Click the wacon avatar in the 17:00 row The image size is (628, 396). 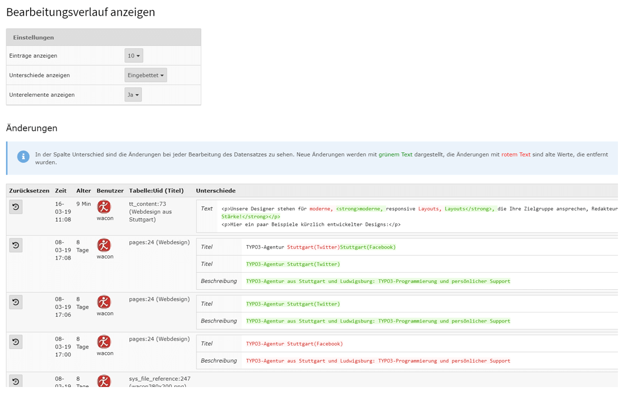click(104, 342)
